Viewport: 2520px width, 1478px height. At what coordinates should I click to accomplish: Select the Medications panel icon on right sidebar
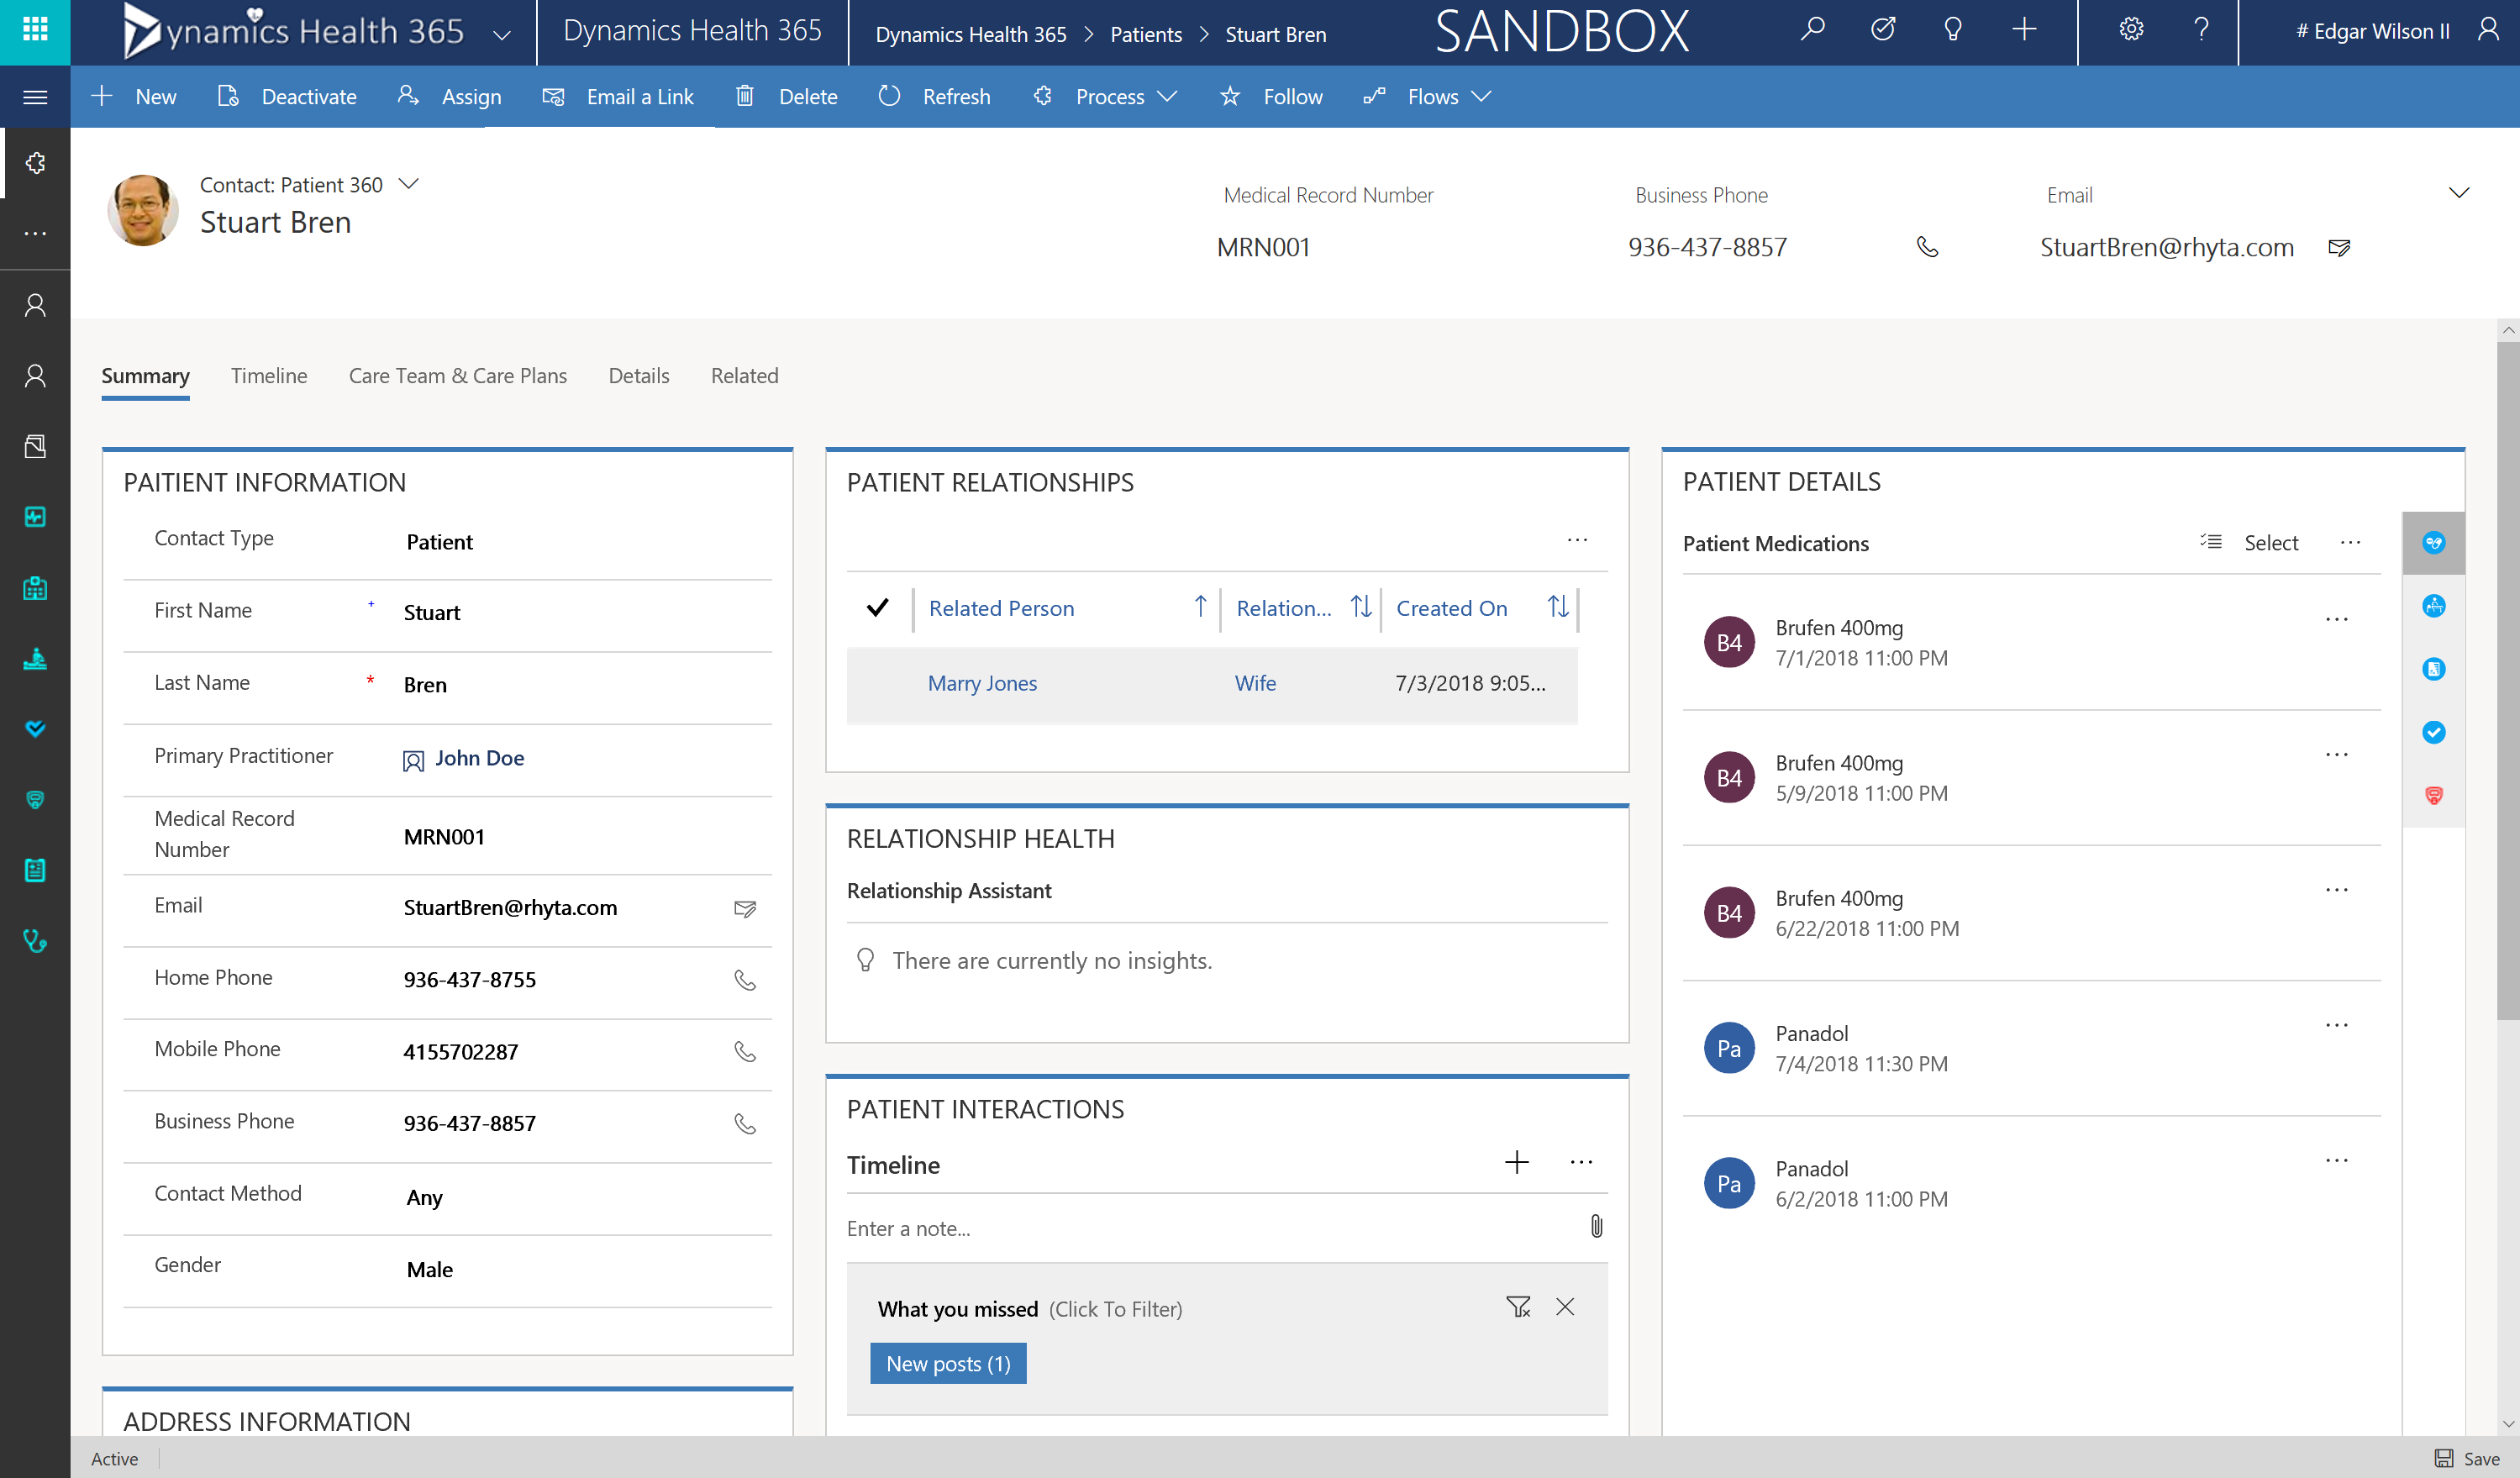[2434, 543]
